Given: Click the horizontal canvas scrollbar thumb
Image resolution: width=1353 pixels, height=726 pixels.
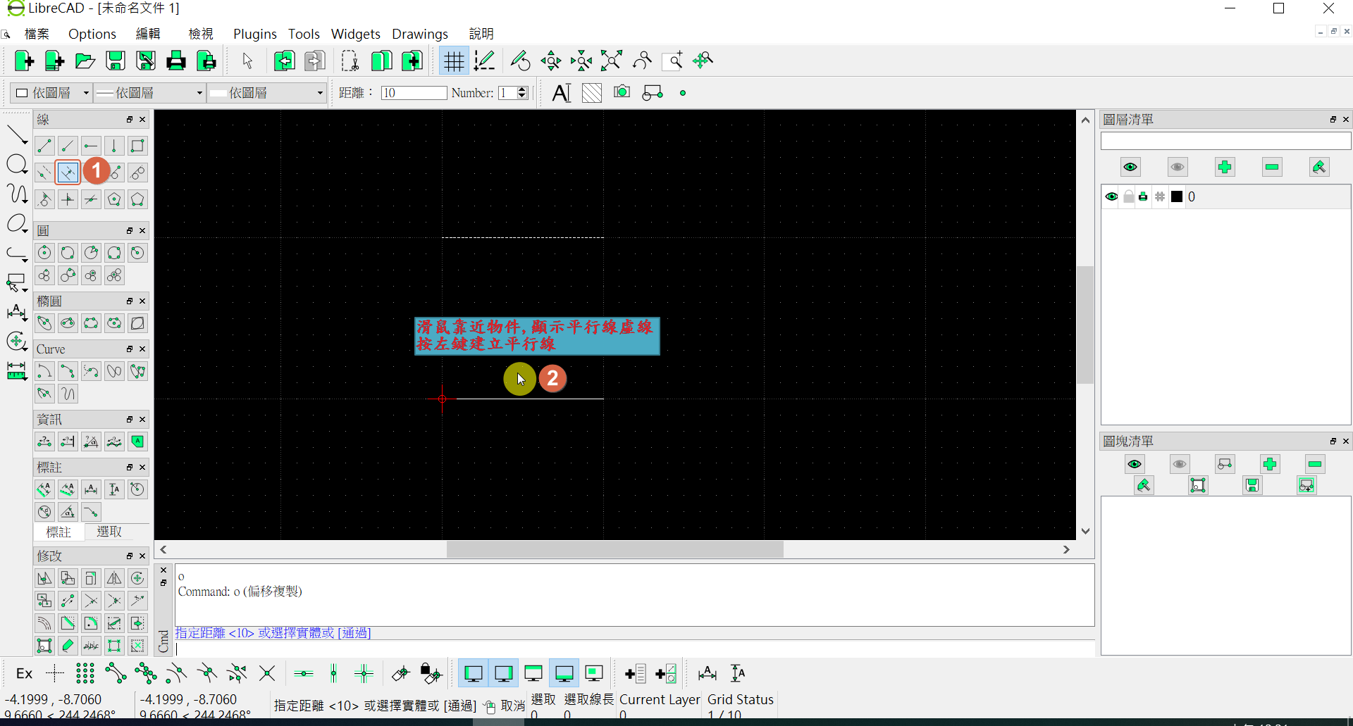Looking at the screenshot, I should 615,549.
